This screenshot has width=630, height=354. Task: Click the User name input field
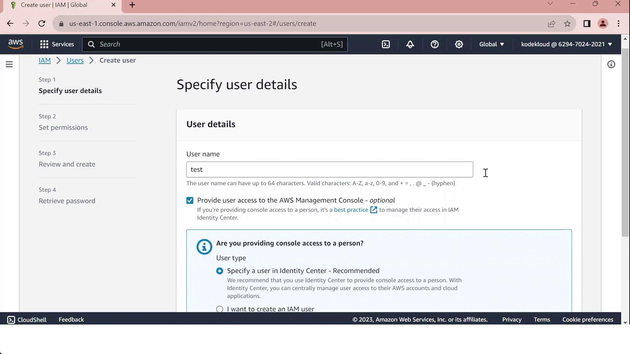click(x=329, y=169)
